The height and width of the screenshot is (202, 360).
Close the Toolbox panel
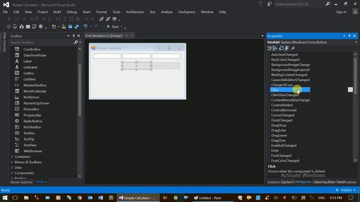[79, 36]
